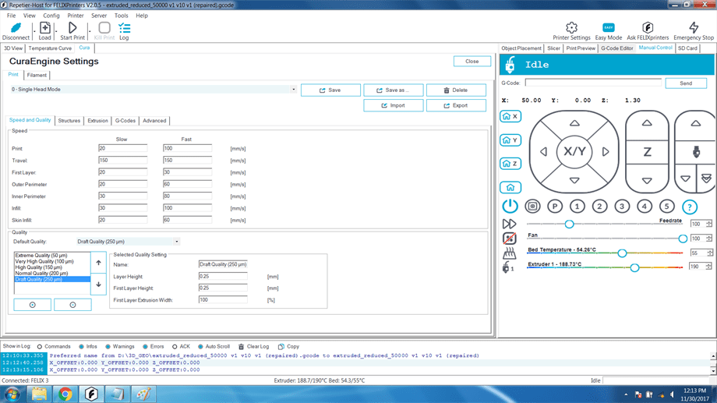Run custom script button 1
This screenshot has width=717, height=403.
point(577,207)
